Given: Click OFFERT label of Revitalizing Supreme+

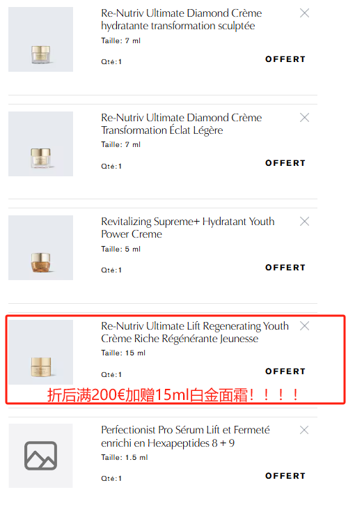Looking at the screenshot, I should [285, 268].
